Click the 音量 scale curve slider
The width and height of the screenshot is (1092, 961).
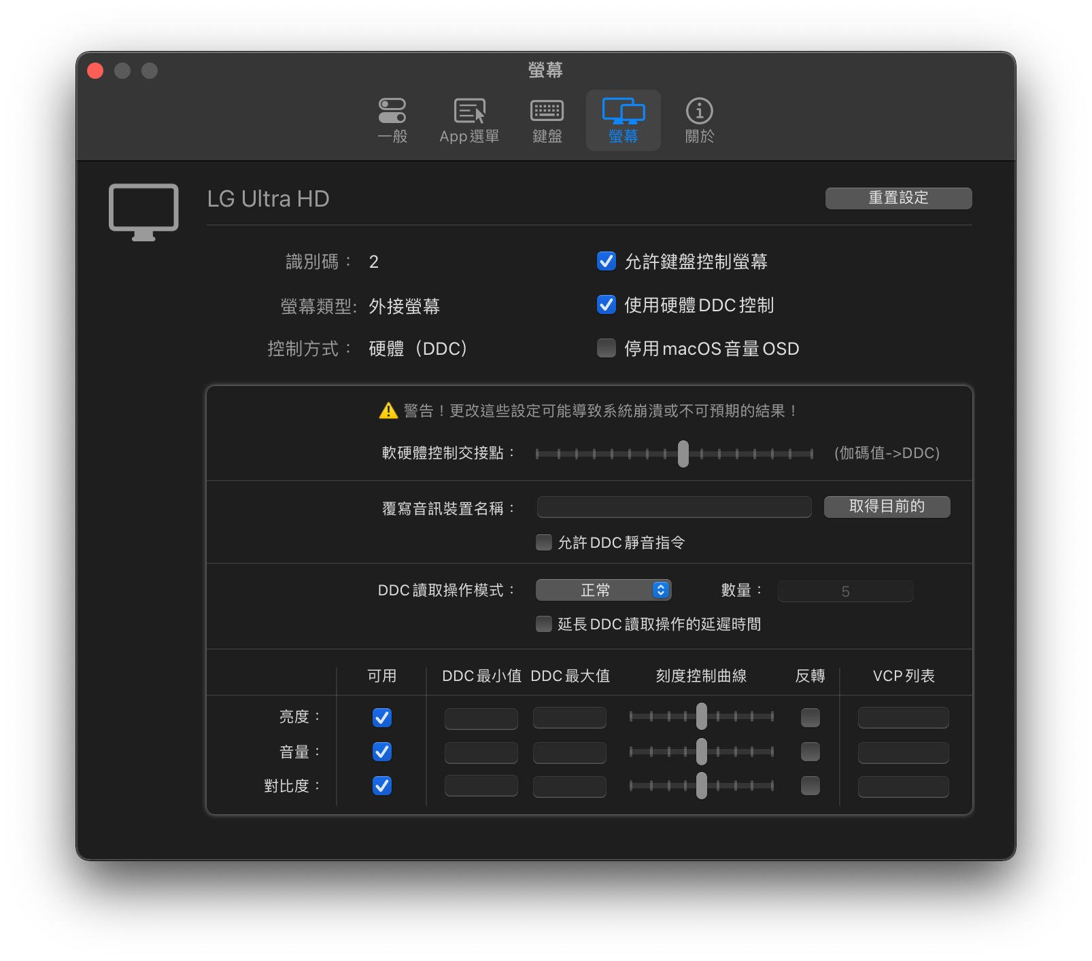click(x=702, y=752)
